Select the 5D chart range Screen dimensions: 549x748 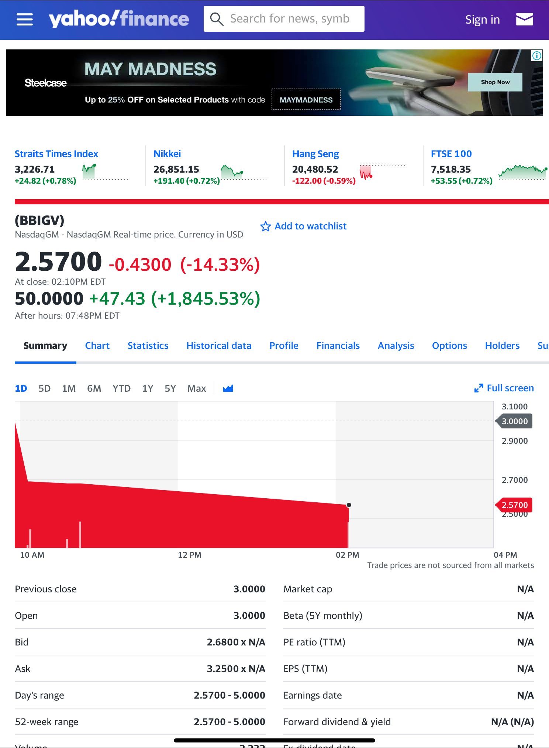pyautogui.click(x=44, y=388)
